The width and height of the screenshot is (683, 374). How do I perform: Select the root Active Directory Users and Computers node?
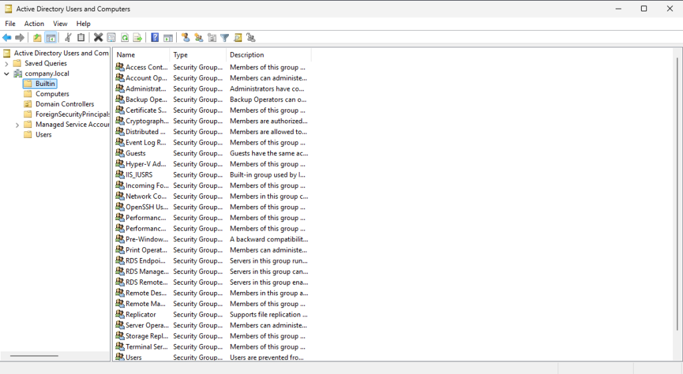coord(61,53)
